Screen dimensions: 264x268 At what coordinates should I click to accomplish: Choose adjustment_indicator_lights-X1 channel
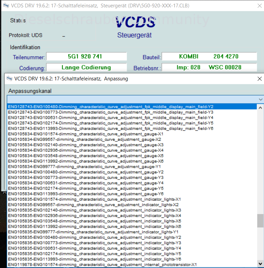(x=132, y=199)
